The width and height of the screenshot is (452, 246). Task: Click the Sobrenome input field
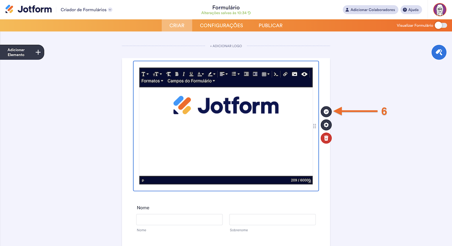coord(272,220)
